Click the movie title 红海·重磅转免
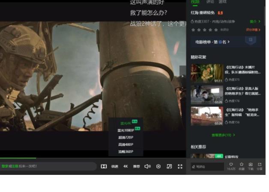 point(203,13)
